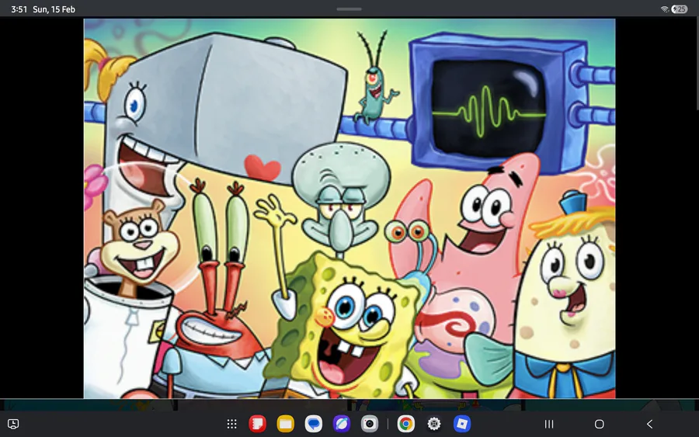Tap the Home navigation button
Image resolution: width=699 pixels, height=437 pixels.
click(x=599, y=424)
